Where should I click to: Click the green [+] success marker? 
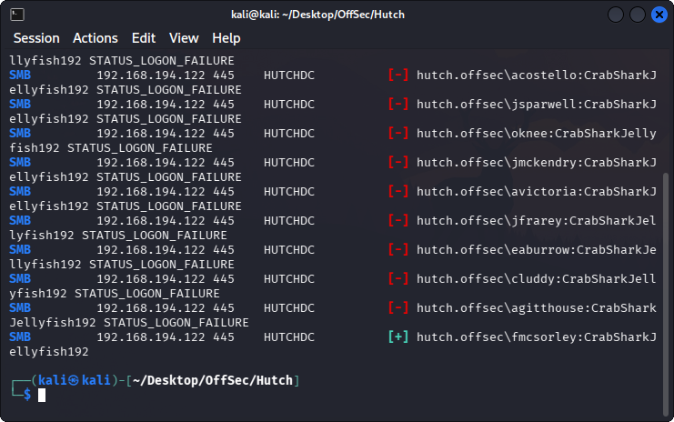coord(398,337)
